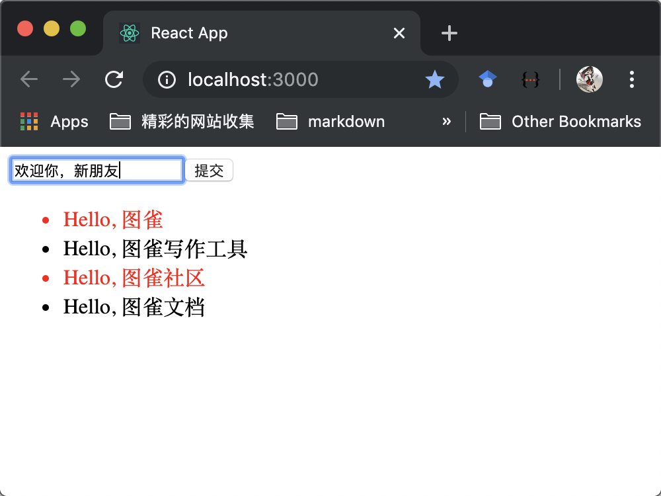Screen dimensions: 661x496
Task: Click the {:} developer extension icon
Action: (530, 79)
